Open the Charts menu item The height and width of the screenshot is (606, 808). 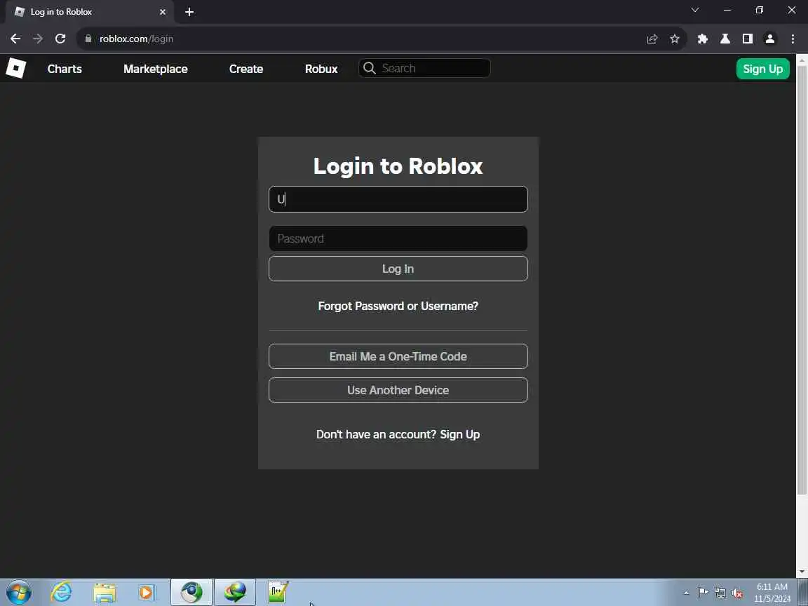[x=65, y=69]
